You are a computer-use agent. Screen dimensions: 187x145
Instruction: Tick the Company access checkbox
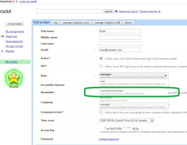click(101, 112)
